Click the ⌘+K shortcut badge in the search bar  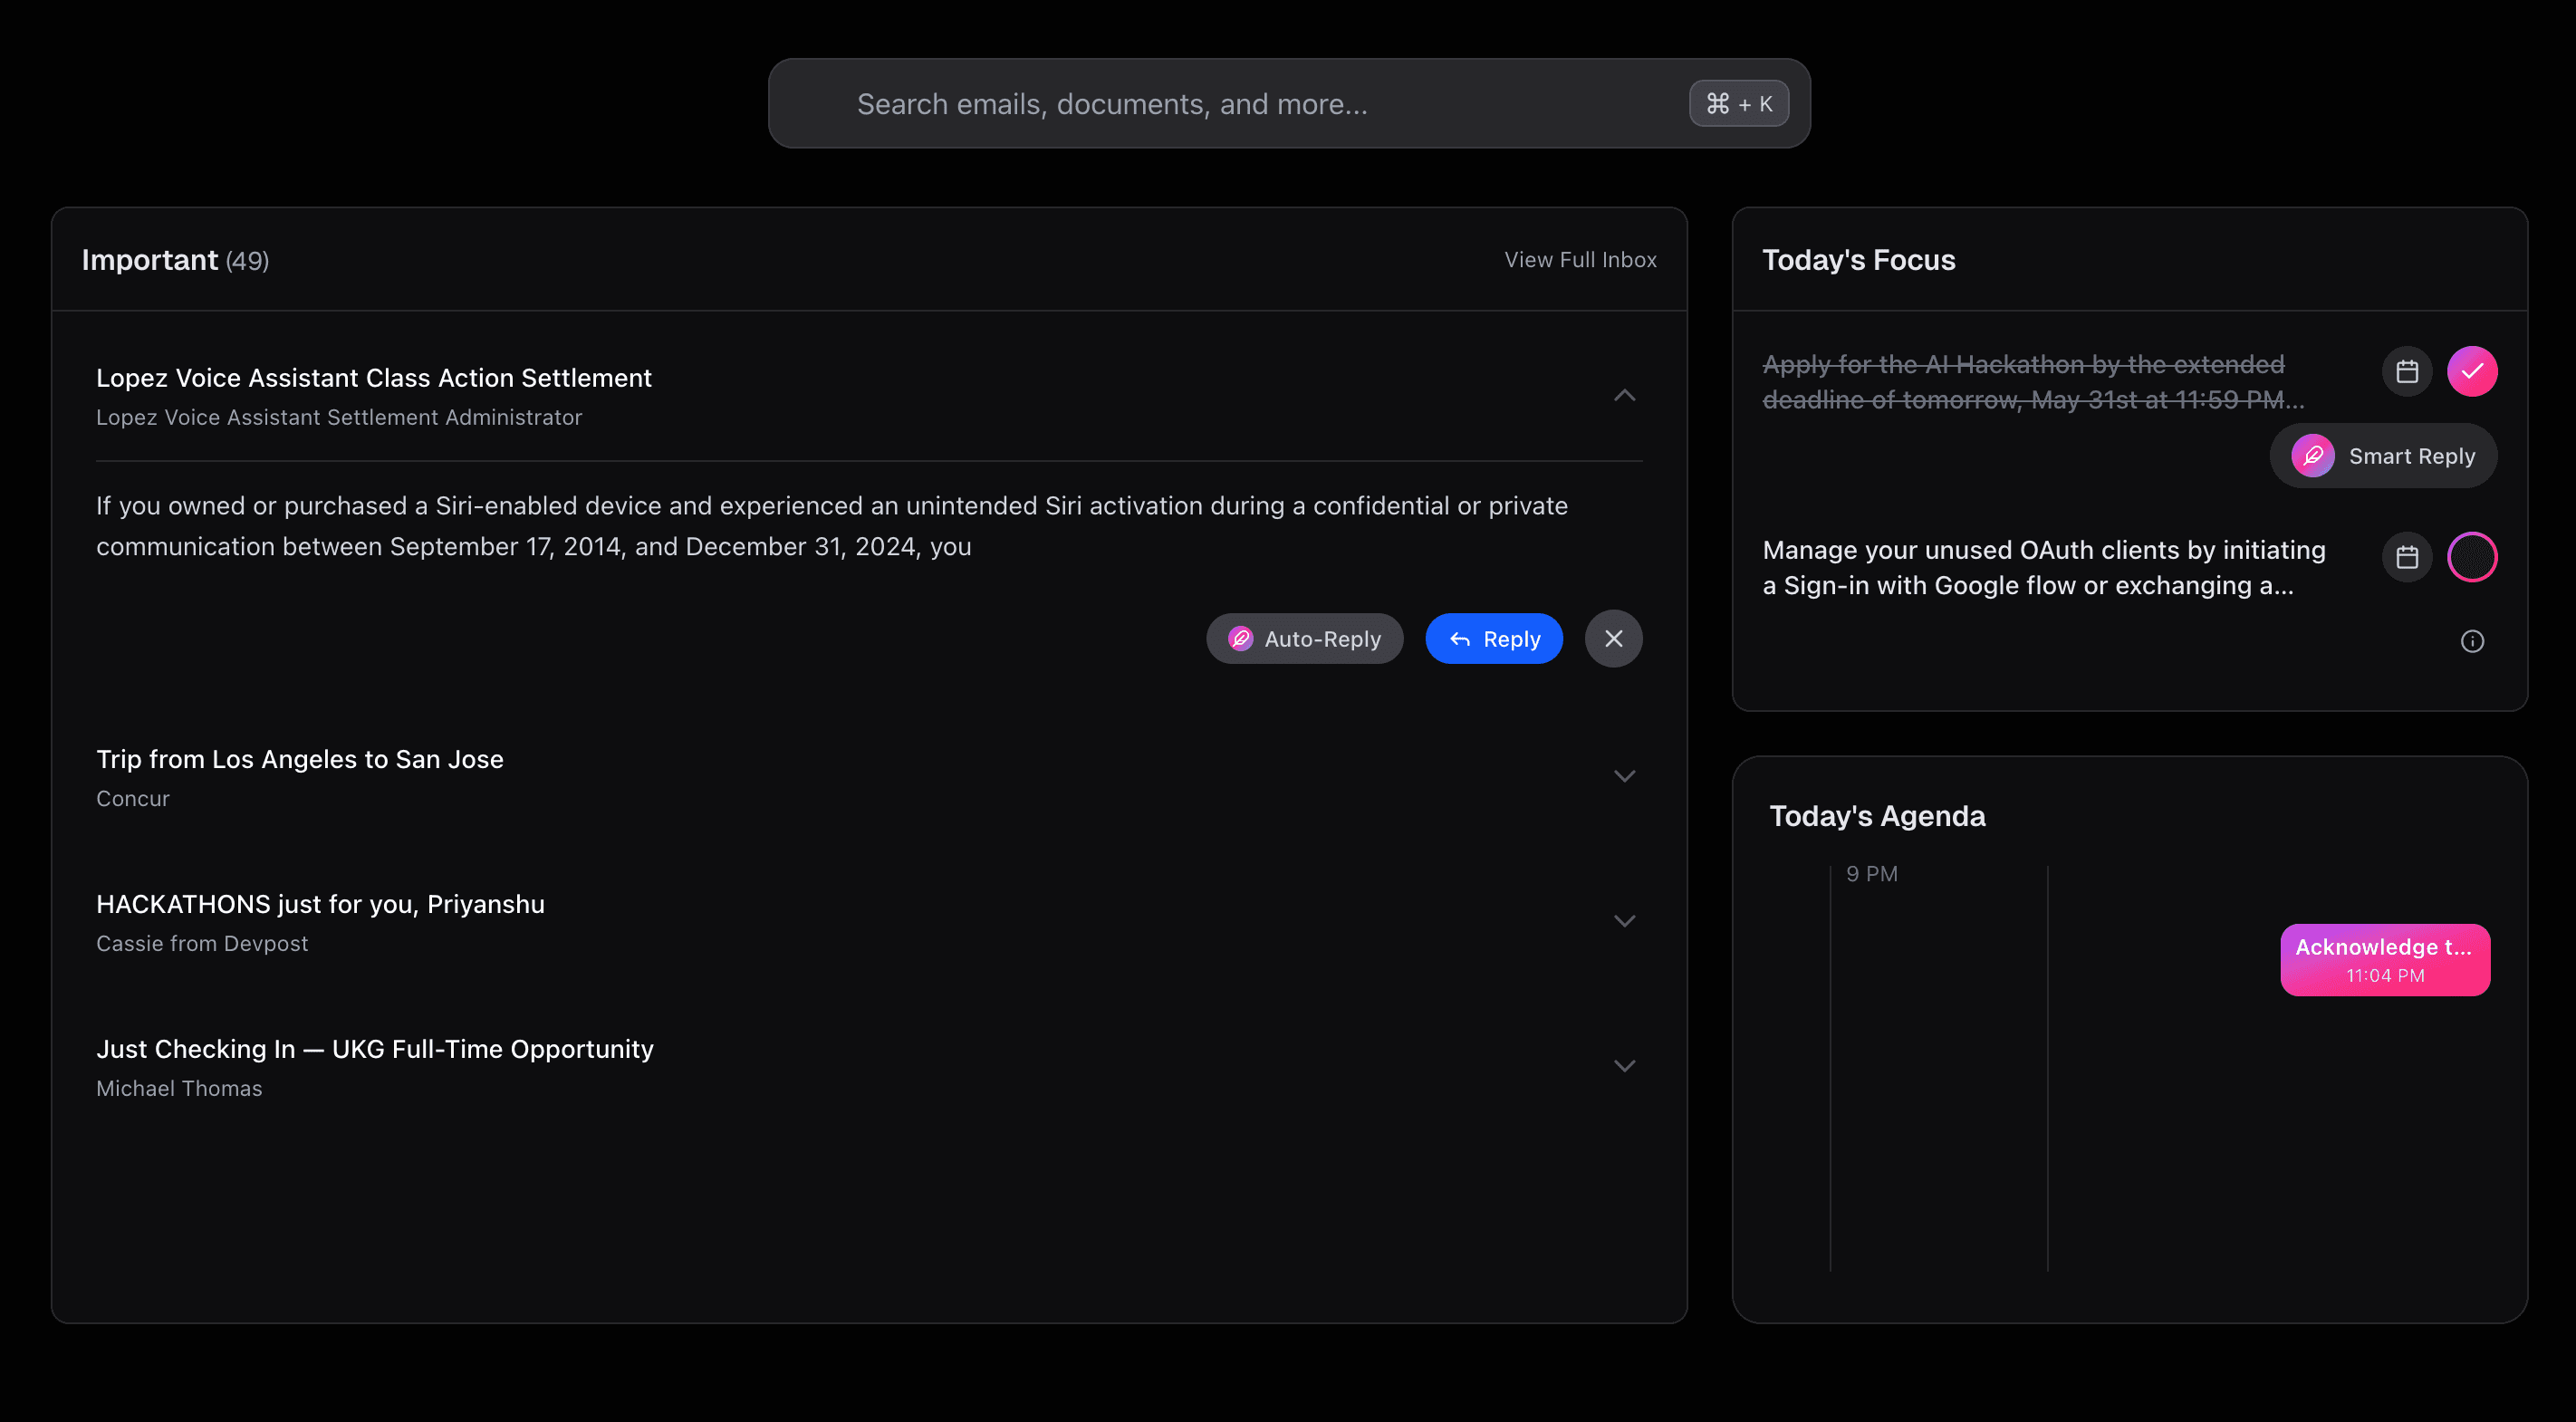tap(1738, 102)
